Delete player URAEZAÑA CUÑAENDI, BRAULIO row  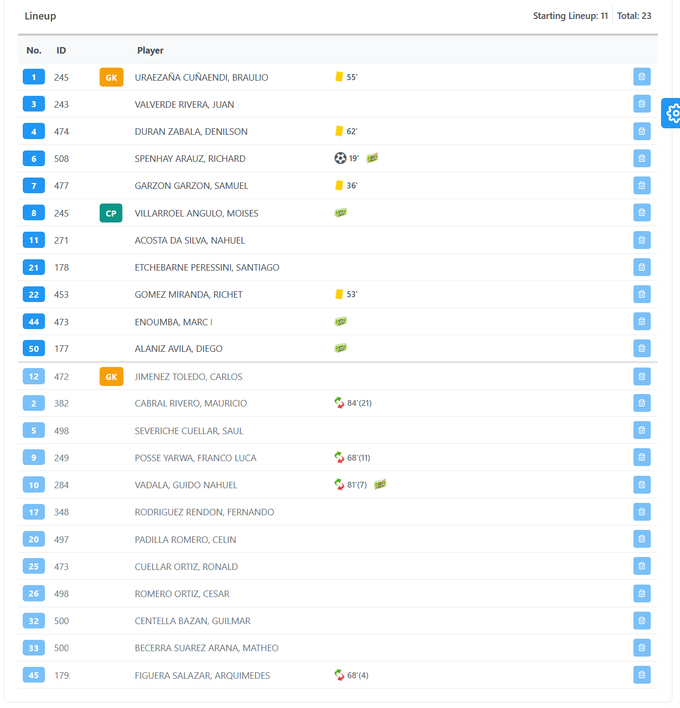[642, 77]
